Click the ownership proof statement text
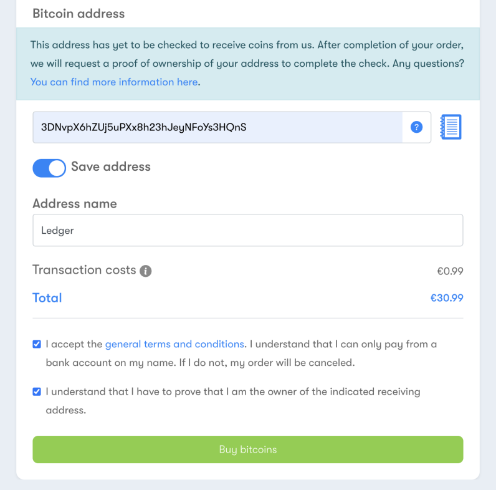Screen dimensions: 496x490 [x=233, y=392]
